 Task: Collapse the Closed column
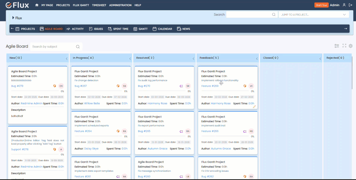click(320, 59)
